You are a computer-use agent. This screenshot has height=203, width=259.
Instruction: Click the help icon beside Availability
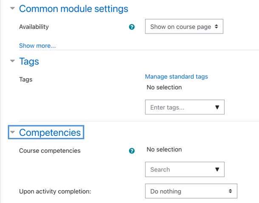[132, 27]
